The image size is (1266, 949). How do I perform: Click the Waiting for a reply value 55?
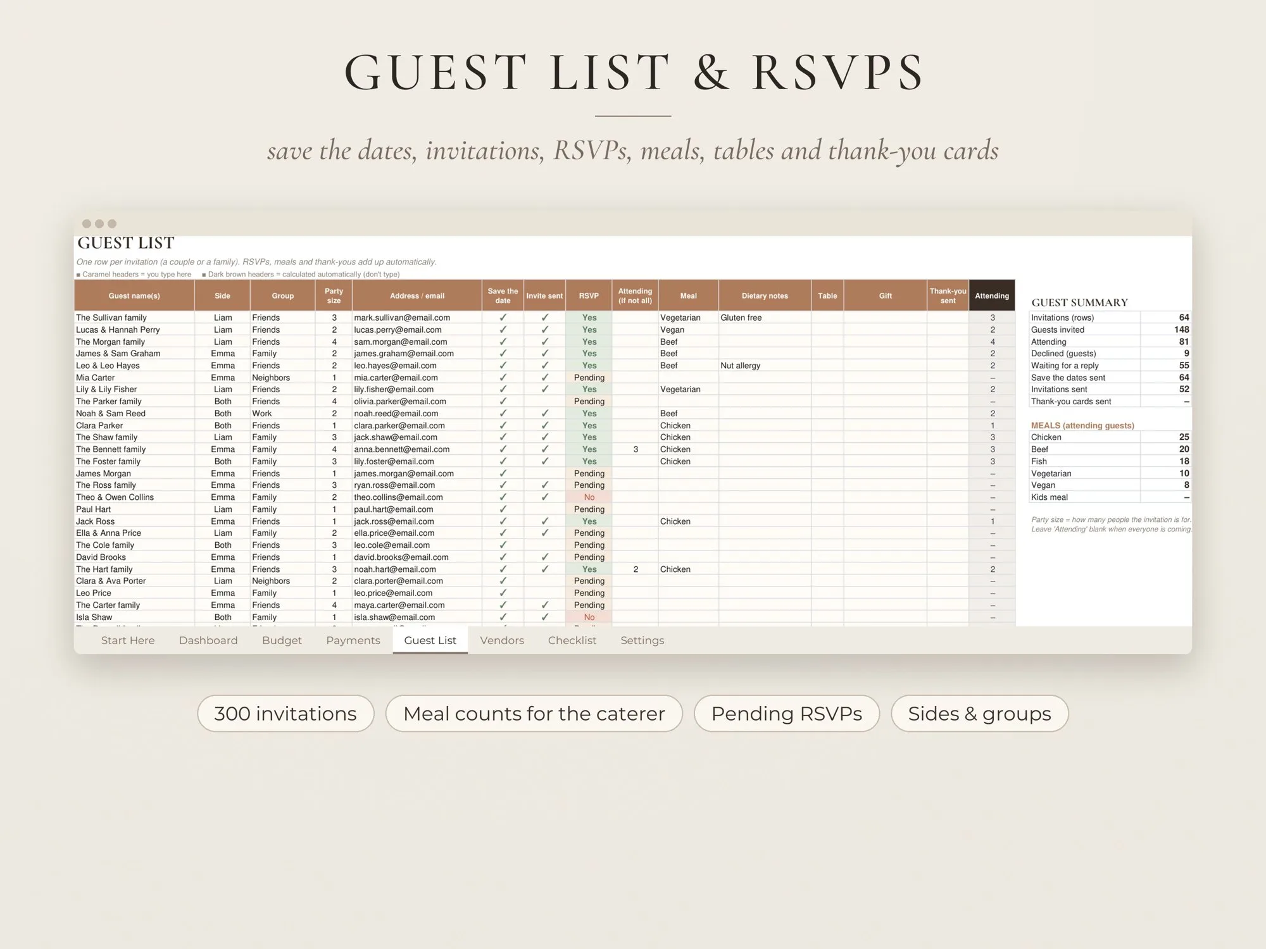1184,366
